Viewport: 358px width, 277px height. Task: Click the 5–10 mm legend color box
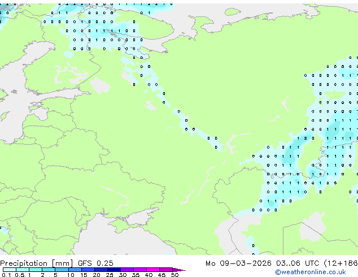[x=62, y=270]
